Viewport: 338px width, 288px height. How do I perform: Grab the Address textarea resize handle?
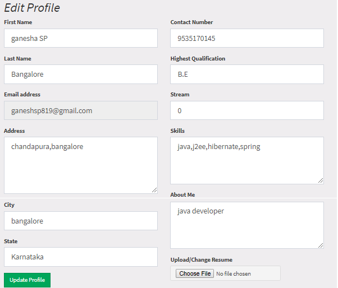(x=154, y=190)
